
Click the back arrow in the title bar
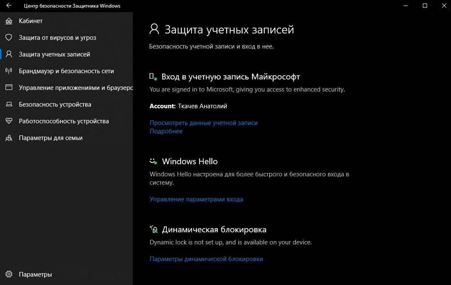(9, 5)
